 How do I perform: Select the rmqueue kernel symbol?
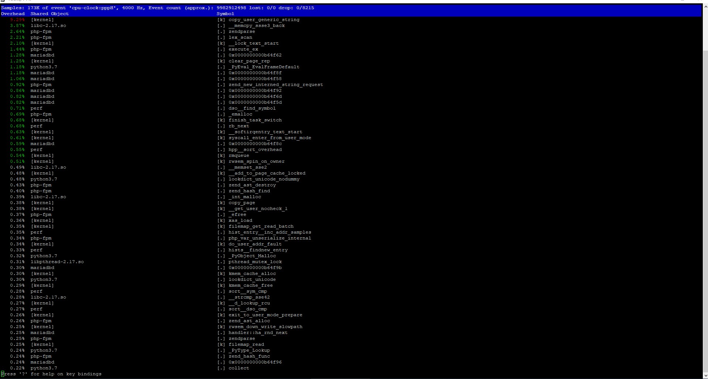coord(239,155)
